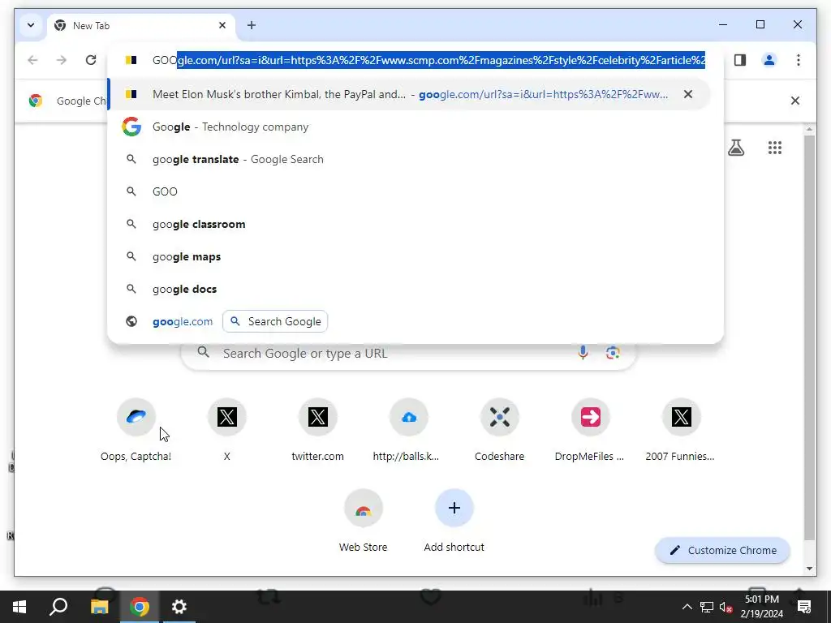Open the Oops, Captcha! shortcut

[136, 430]
